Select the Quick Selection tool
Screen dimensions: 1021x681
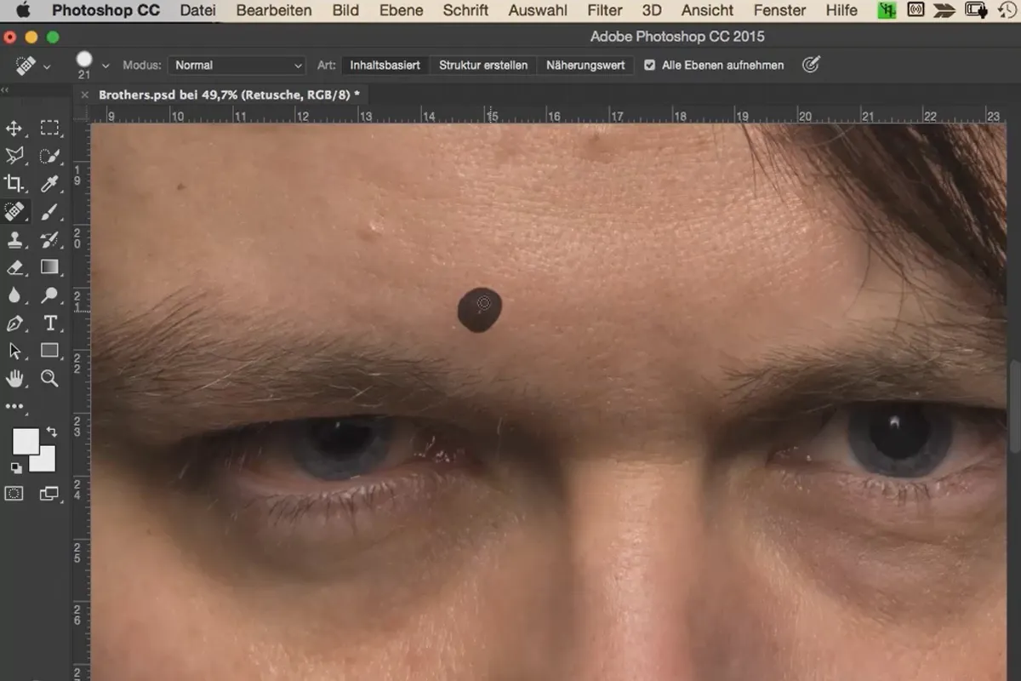[x=50, y=156]
